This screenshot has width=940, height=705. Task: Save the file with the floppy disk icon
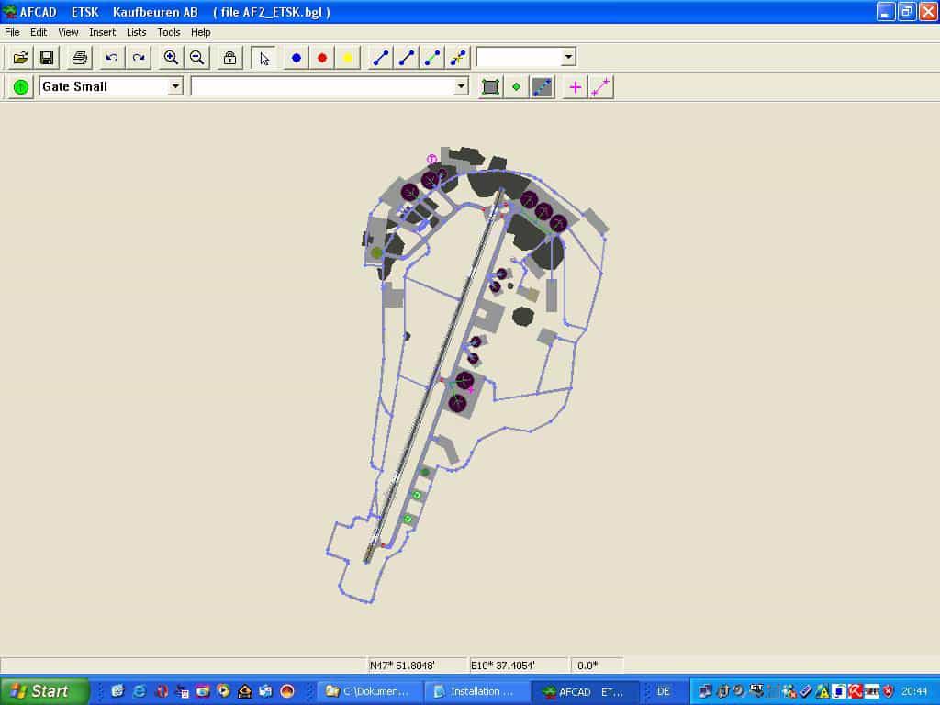[46, 58]
